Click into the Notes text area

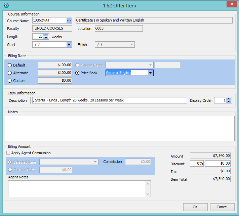pos(119,128)
